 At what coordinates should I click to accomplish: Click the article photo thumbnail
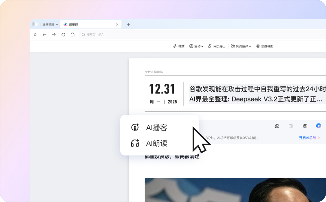click(235, 190)
